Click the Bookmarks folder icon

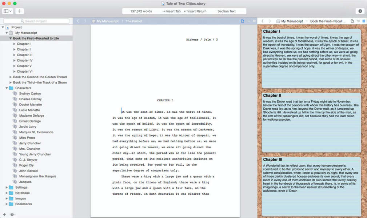[x=11, y=204]
